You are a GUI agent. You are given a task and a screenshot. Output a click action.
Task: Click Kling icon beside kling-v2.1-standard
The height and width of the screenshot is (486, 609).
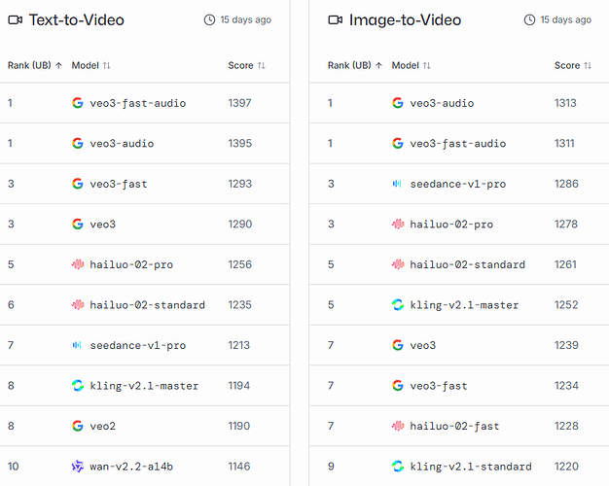pyautogui.click(x=398, y=467)
